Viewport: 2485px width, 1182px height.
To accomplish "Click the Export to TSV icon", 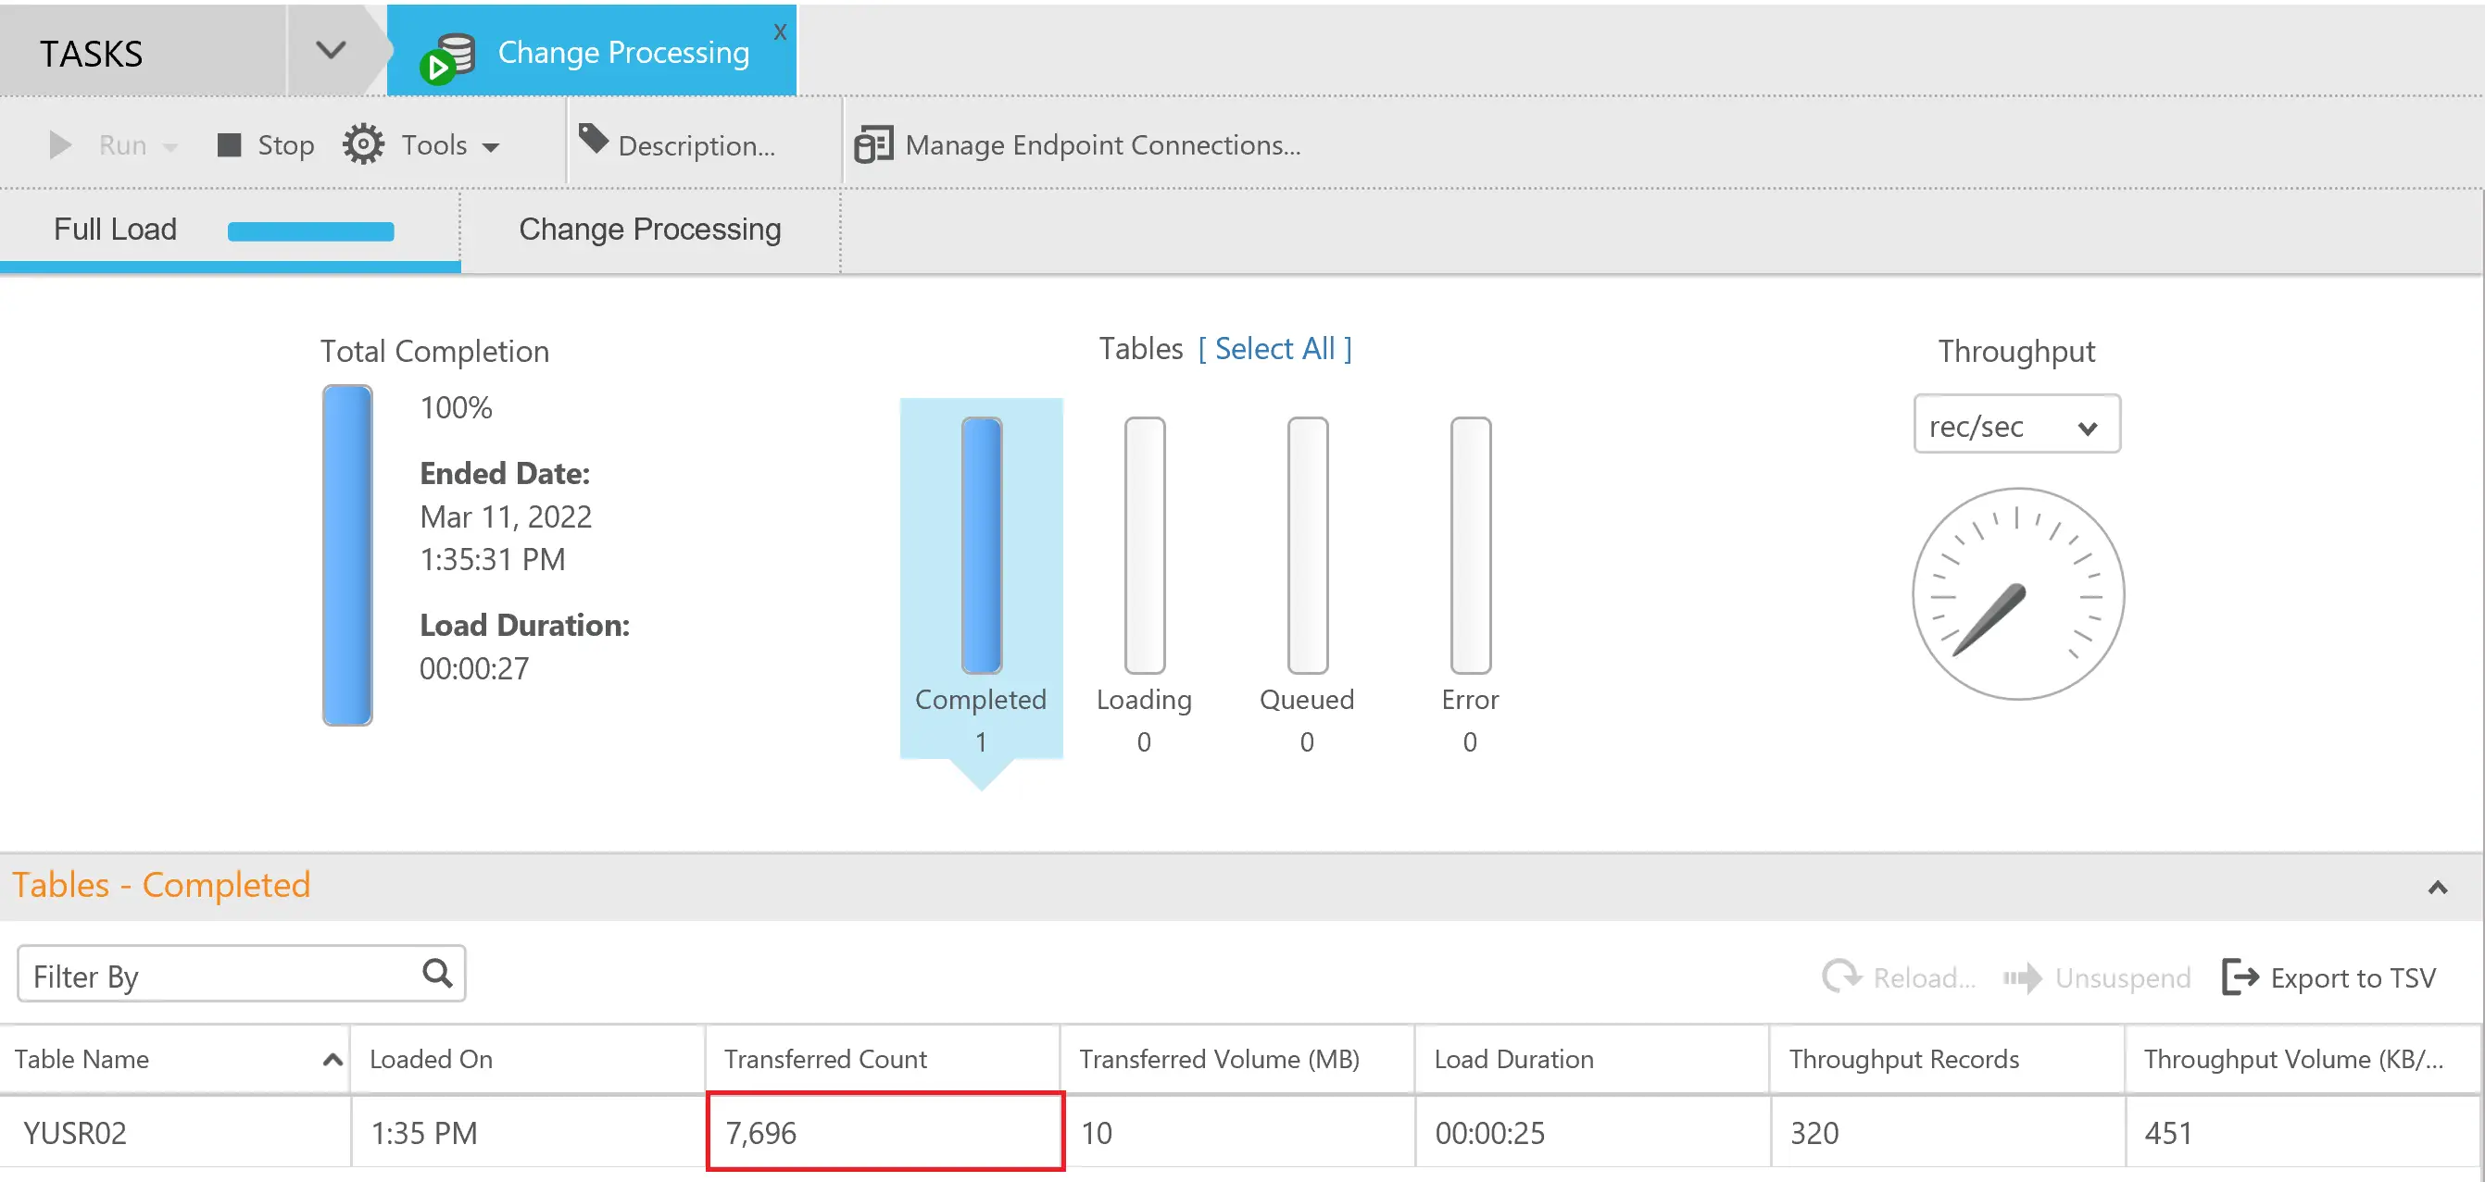I will 2239,977.
